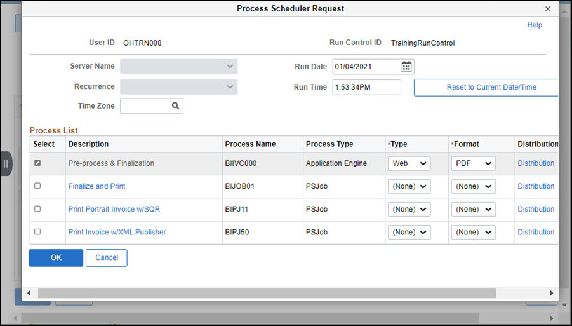The height and width of the screenshot is (326, 572).
Task: Open the Type dropdown for BIJOB01
Action: (409, 186)
